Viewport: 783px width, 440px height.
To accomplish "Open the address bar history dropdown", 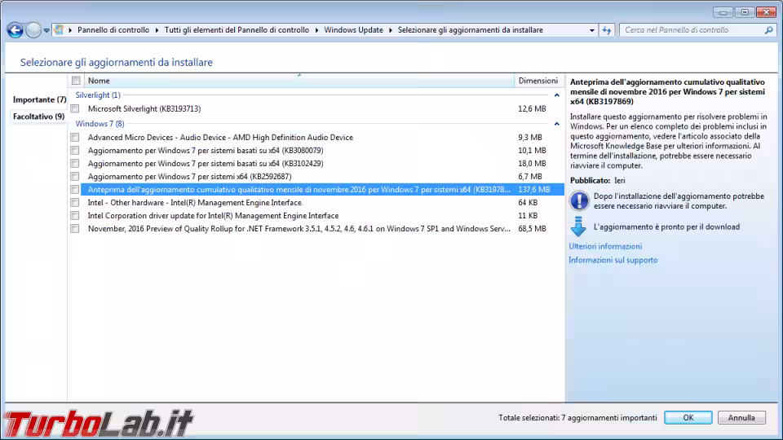I will 592,30.
